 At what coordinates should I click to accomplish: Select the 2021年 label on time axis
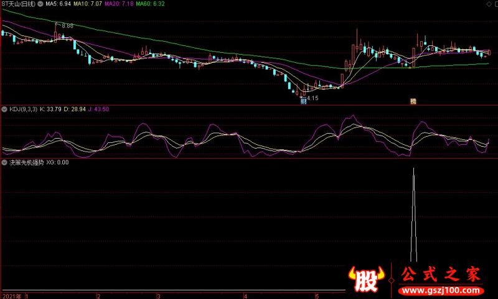pyautogui.click(x=12, y=296)
